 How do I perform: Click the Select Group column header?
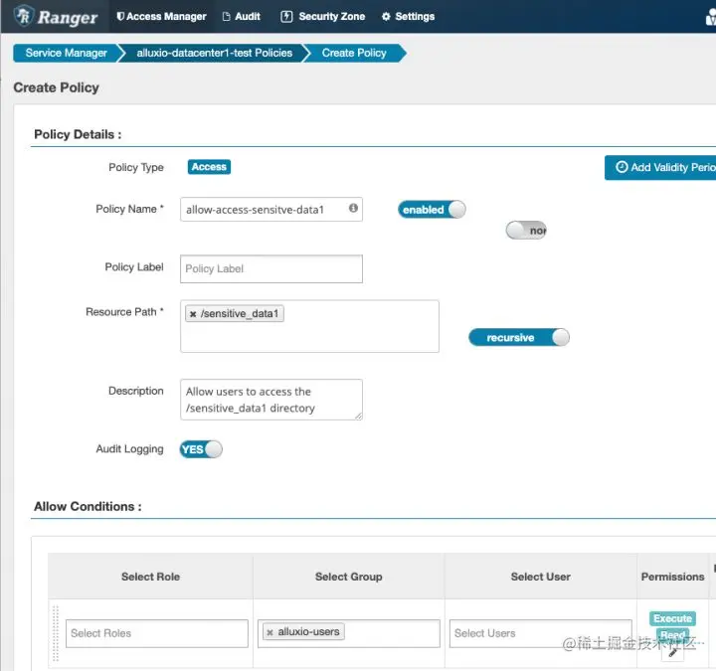(x=348, y=577)
